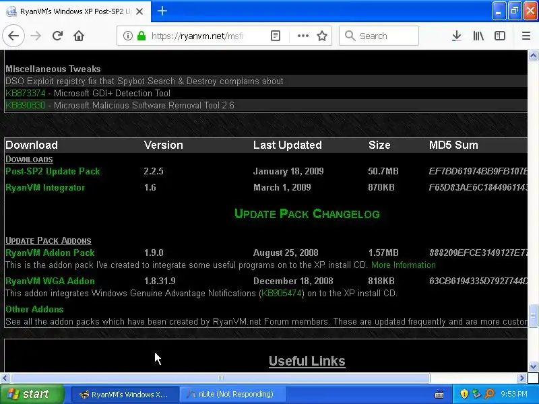Open the Update Pack Changelog
Image resolution: width=539 pixels, height=404 pixels.
307,213
